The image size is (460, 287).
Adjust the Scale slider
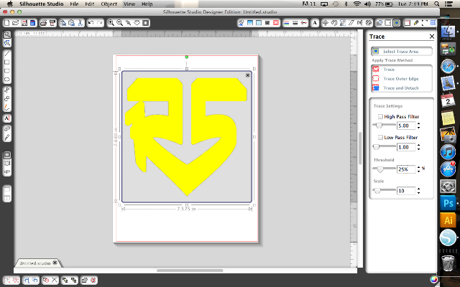[377, 191]
